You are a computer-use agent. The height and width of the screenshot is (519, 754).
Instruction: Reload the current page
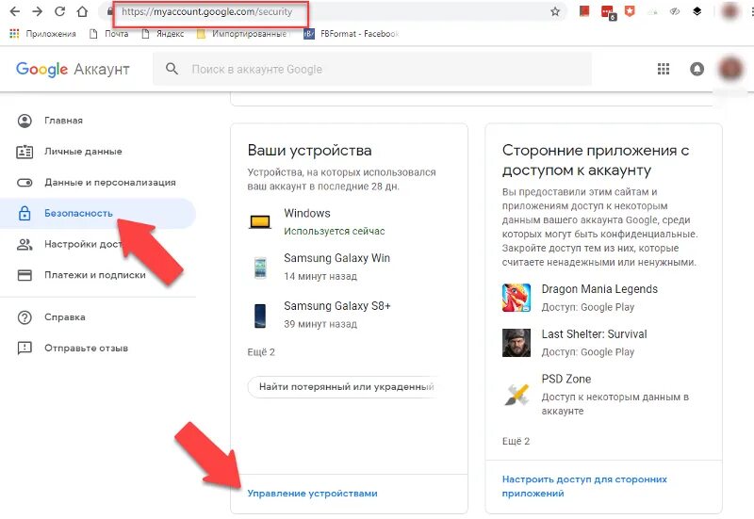(x=59, y=11)
